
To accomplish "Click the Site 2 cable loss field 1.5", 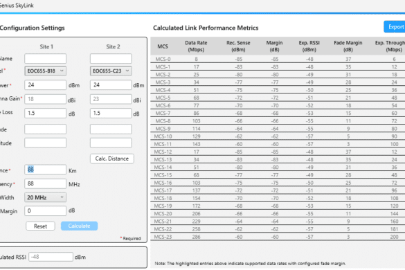I will [111, 113].
